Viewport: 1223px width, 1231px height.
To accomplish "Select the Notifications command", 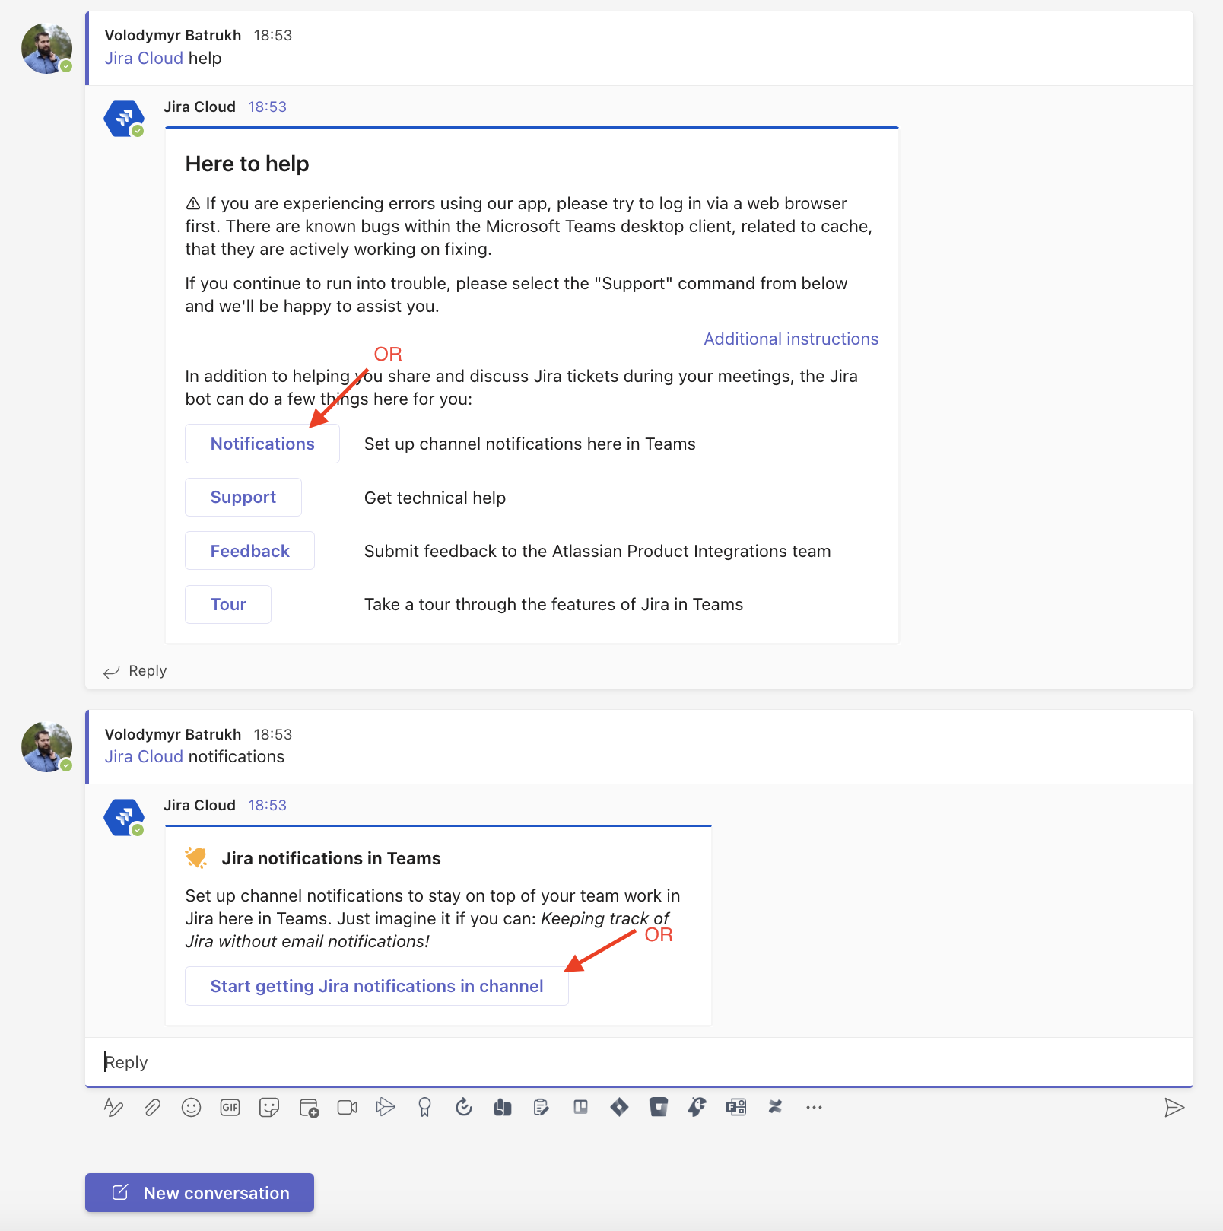I will click(262, 444).
